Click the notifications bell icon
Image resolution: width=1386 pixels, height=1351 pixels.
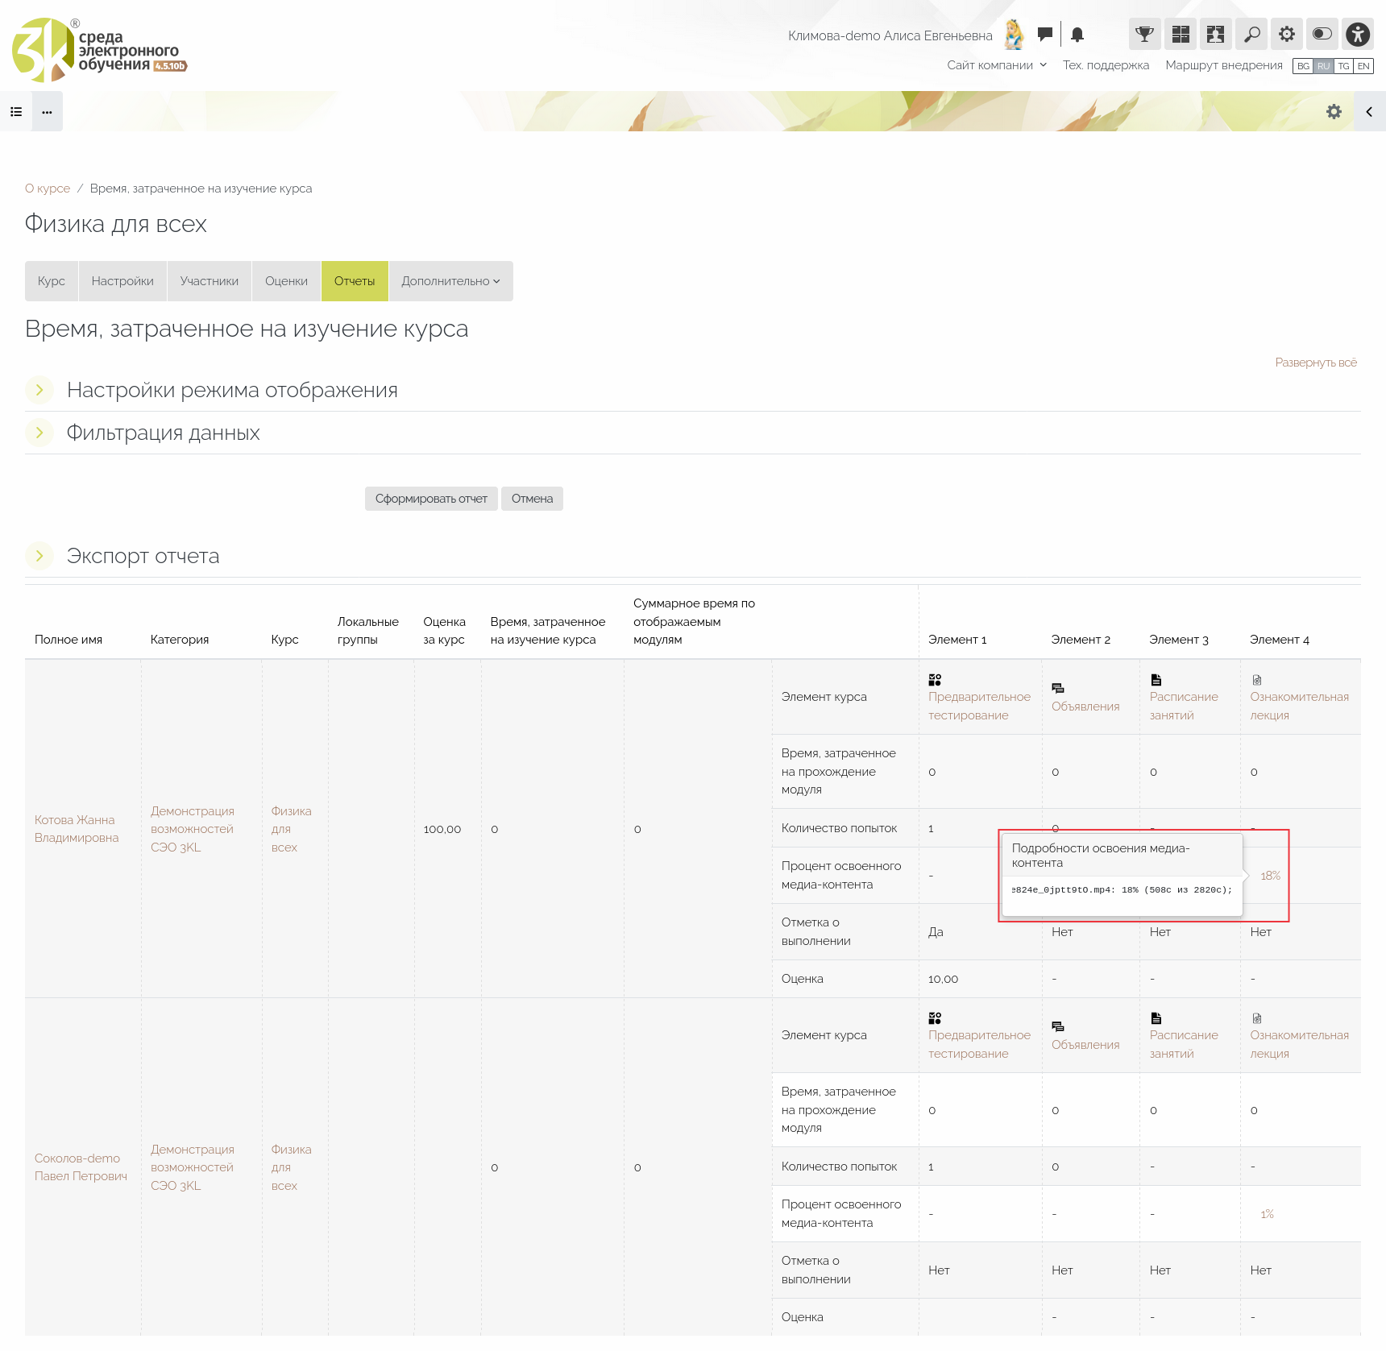coord(1077,35)
